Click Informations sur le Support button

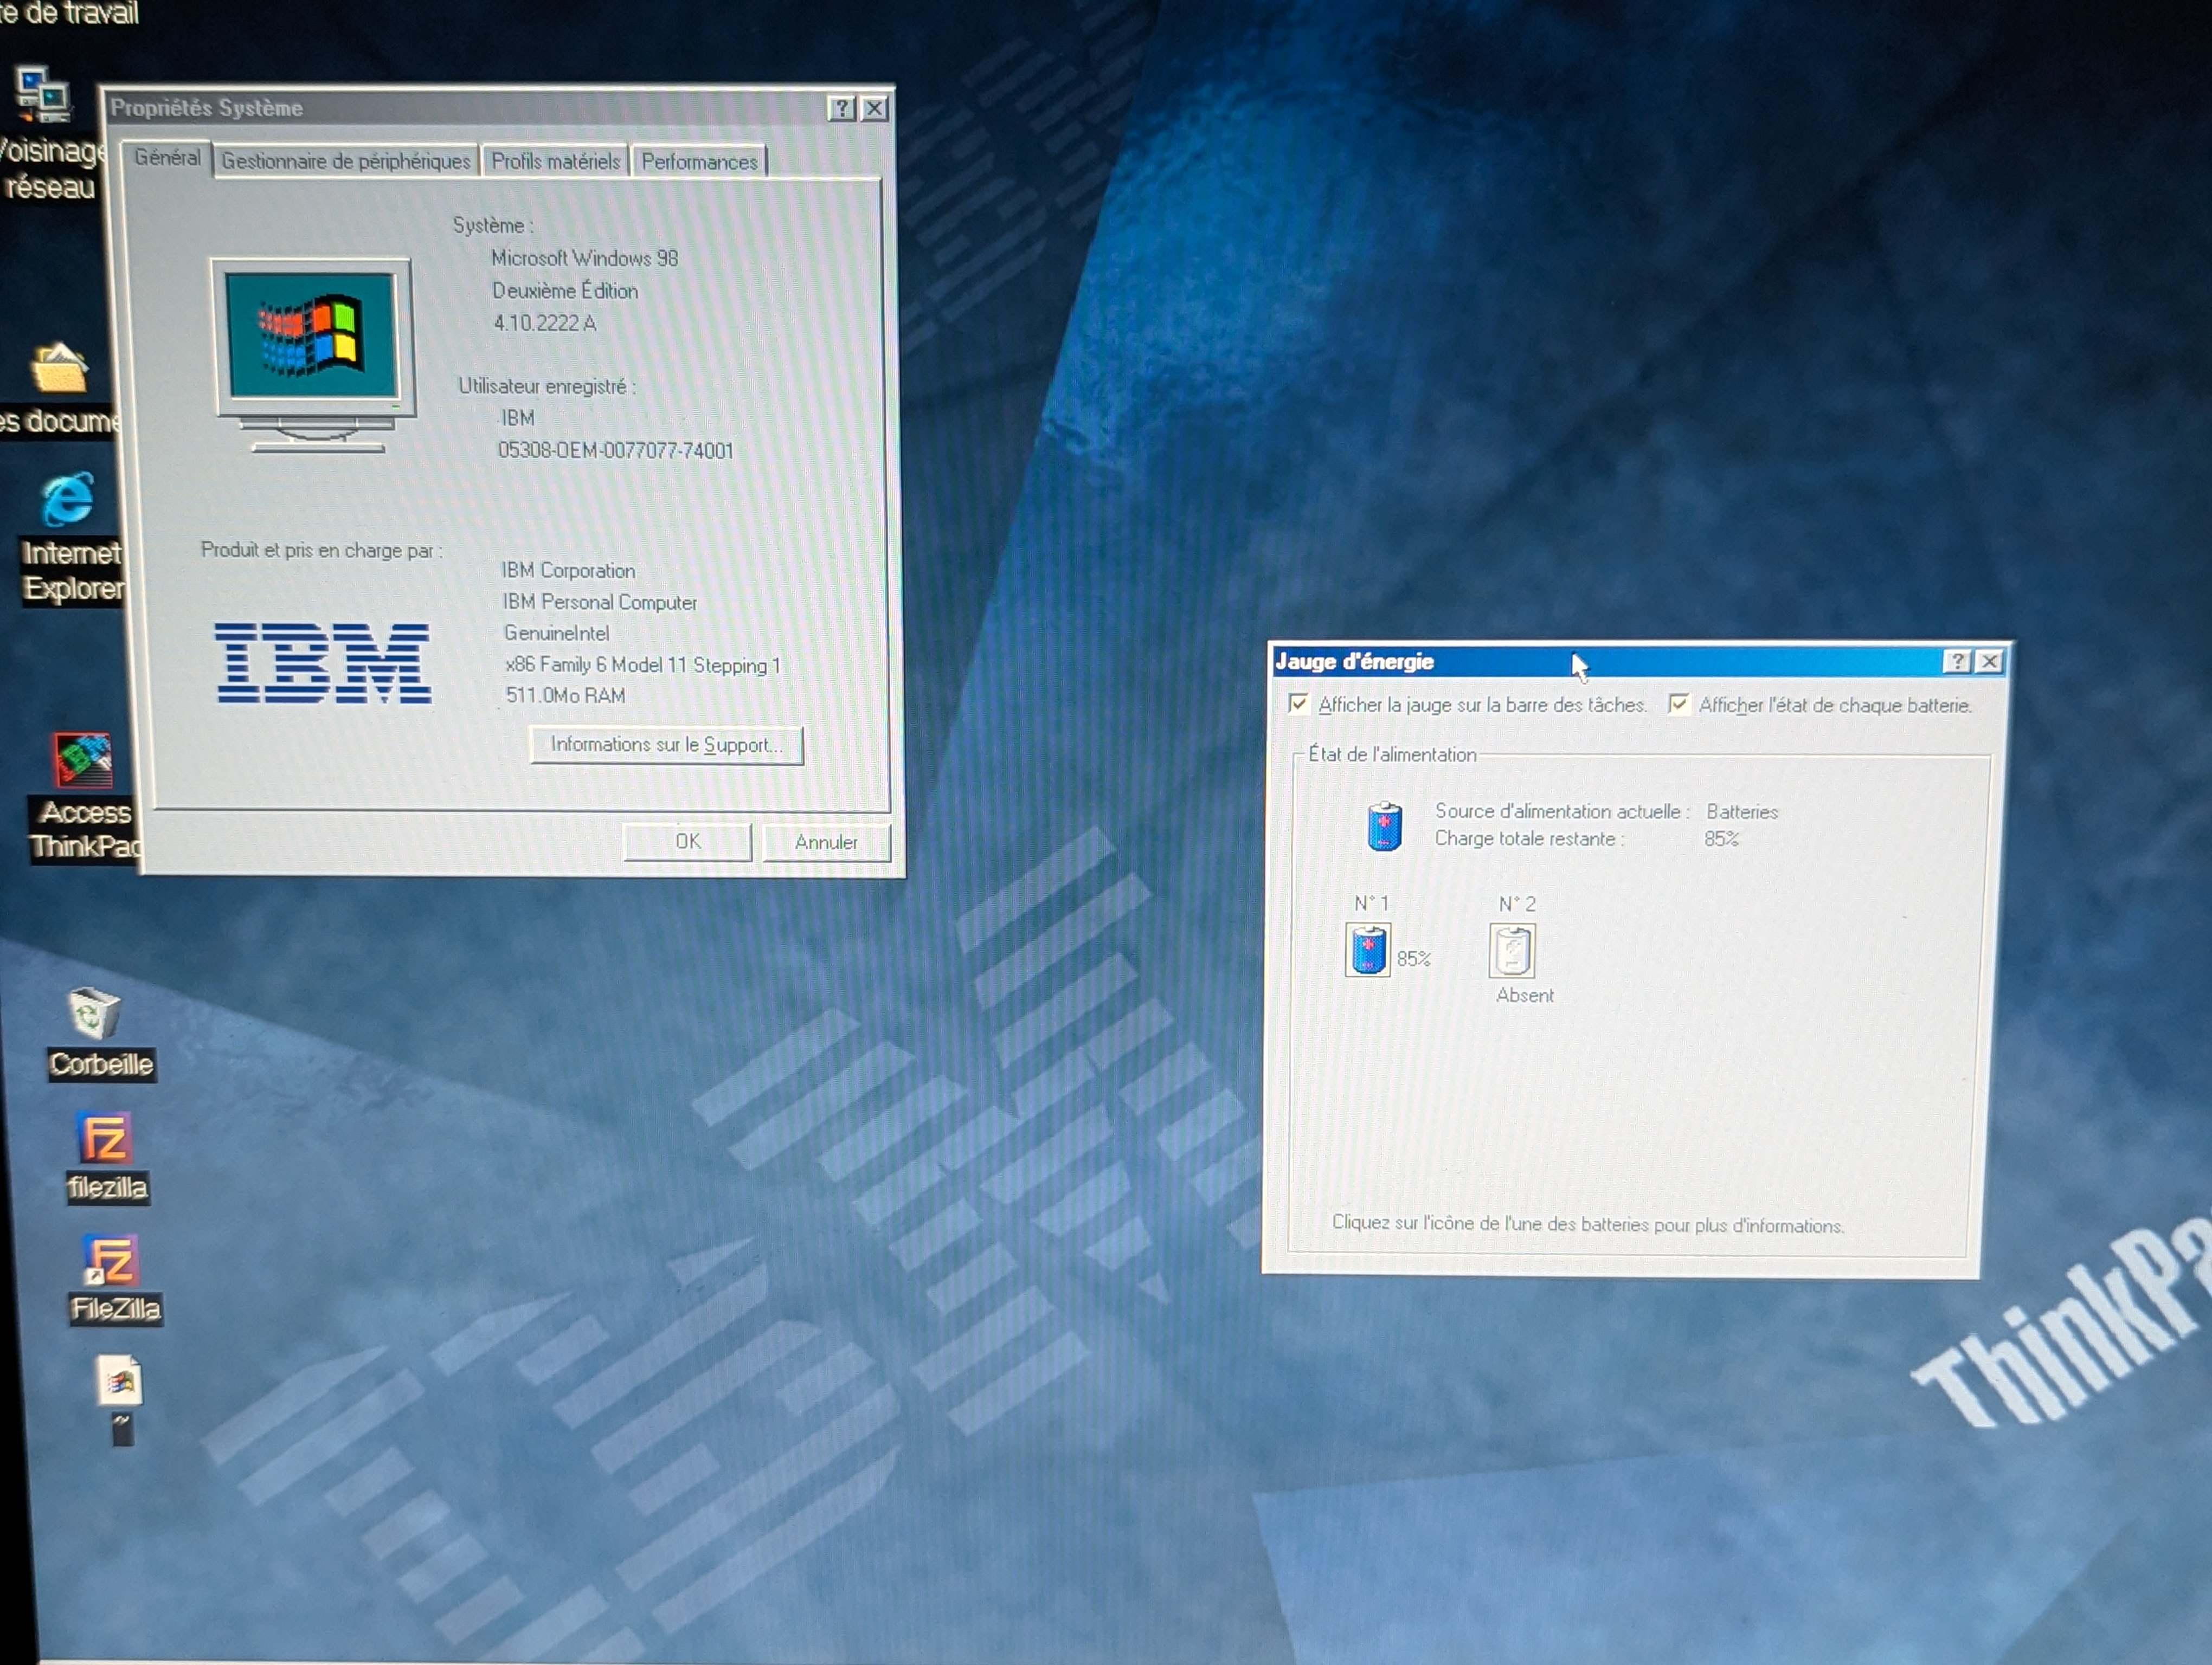[665, 745]
